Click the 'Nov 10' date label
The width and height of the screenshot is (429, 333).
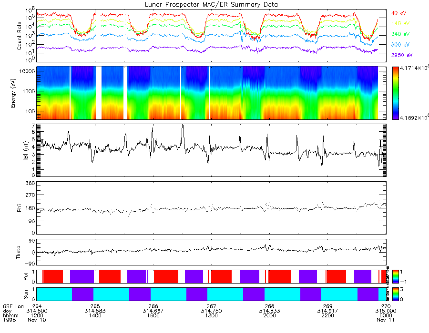[x=37, y=320]
